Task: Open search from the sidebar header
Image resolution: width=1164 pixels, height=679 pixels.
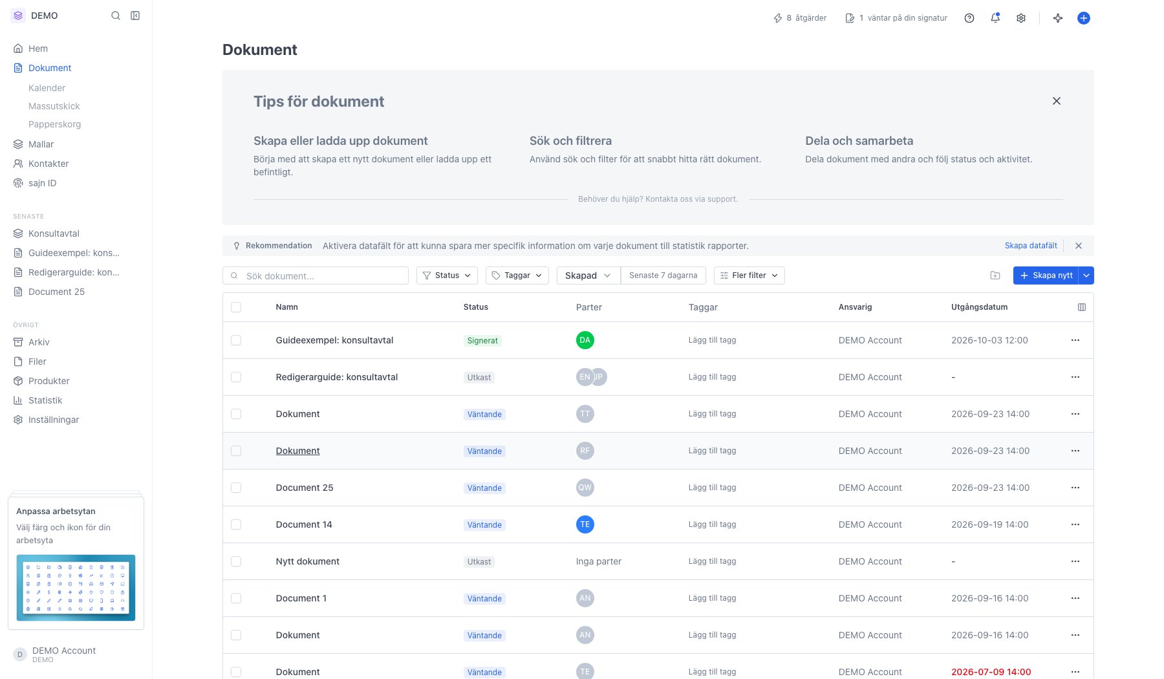Action: (116, 16)
